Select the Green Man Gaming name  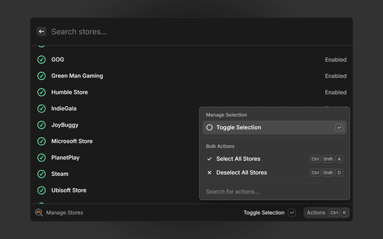(77, 76)
